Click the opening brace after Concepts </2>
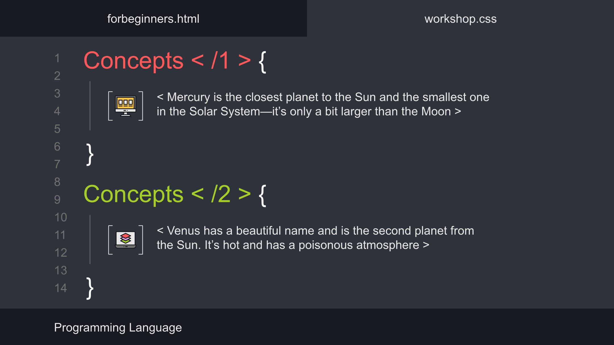The image size is (614, 345). (x=262, y=196)
